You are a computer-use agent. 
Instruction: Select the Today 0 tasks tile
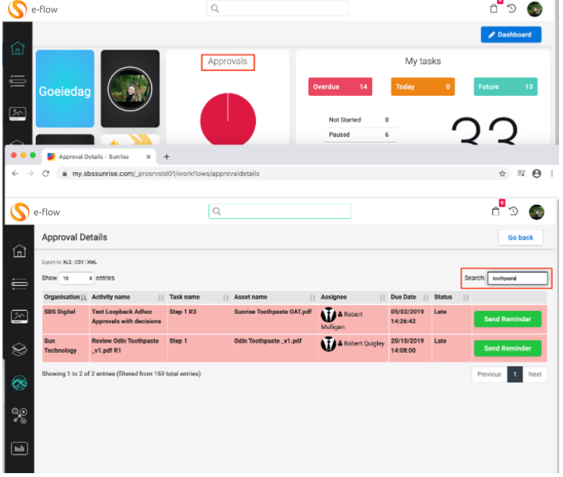tap(423, 87)
